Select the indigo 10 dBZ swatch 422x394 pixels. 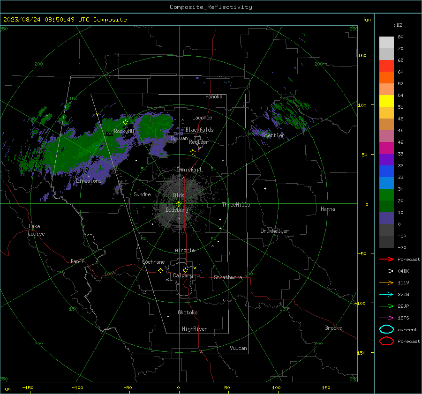(x=386, y=218)
